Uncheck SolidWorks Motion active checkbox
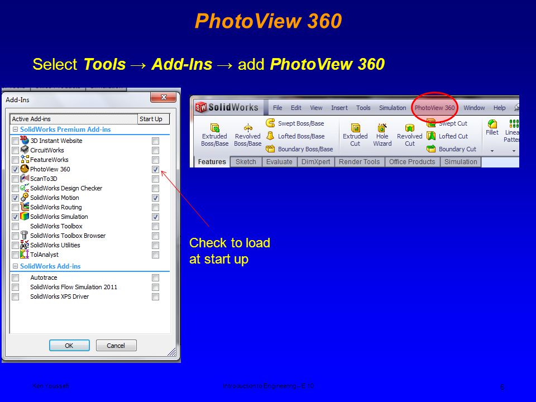This screenshot has width=536, height=402. [16, 198]
